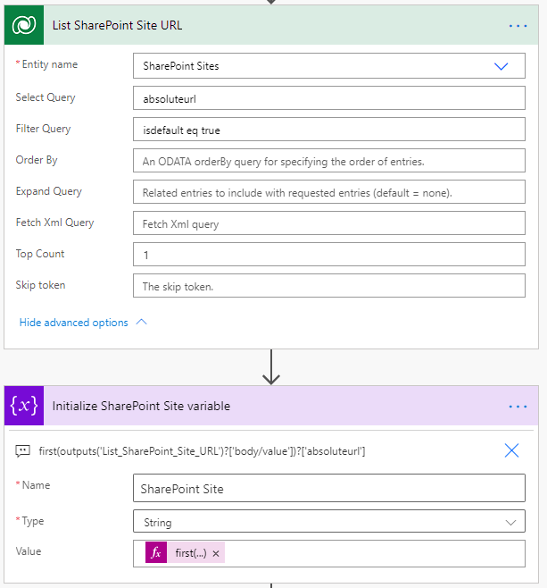This screenshot has width=547, height=588.
Task: Click the fx icon in Value token
Action: [x=156, y=553]
